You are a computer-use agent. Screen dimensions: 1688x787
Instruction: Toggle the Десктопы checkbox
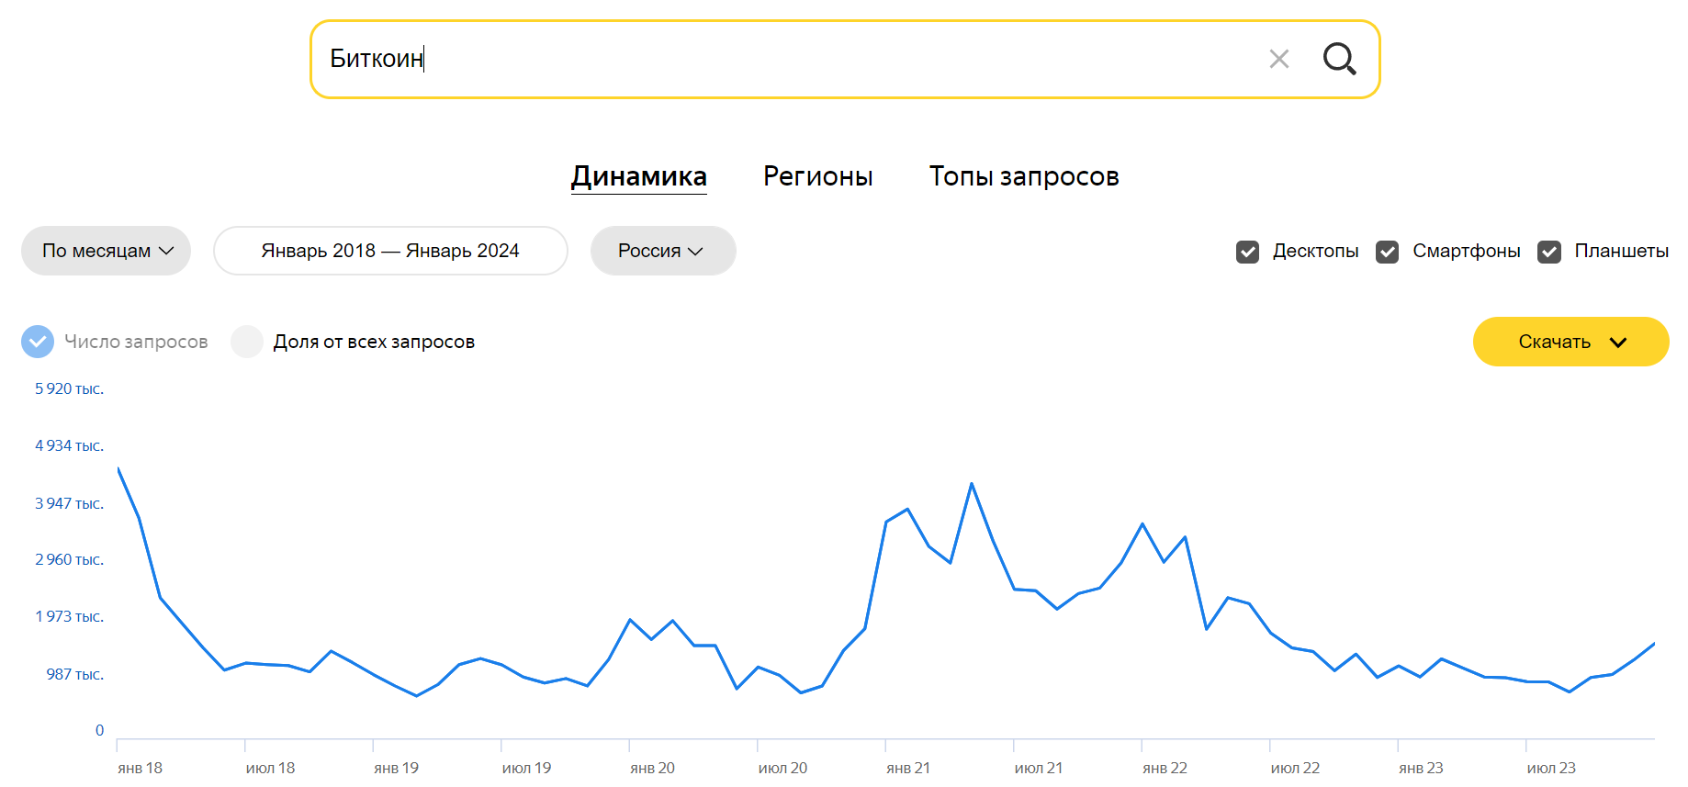1247,252
